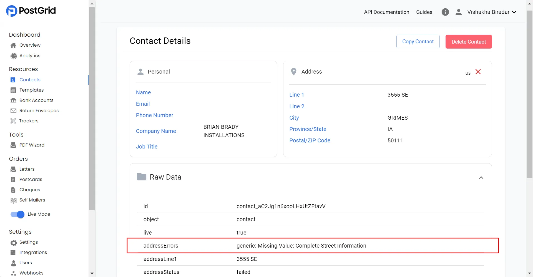Open the Guides menu

click(x=424, y=12)
